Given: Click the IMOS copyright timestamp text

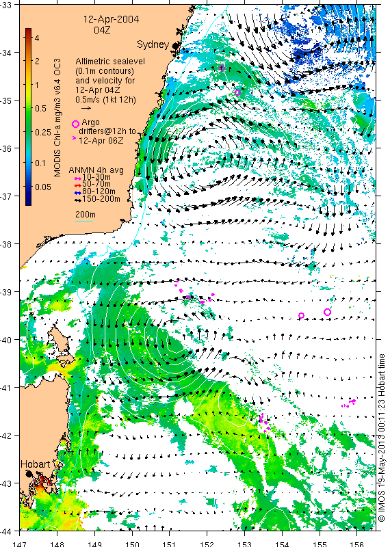Looking at the screenshot, I should tap(382, 438).
